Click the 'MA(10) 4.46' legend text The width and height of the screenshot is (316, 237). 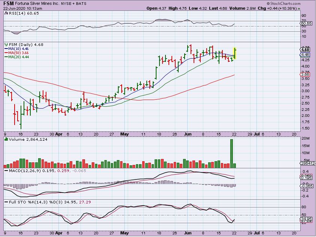point(18,49)
